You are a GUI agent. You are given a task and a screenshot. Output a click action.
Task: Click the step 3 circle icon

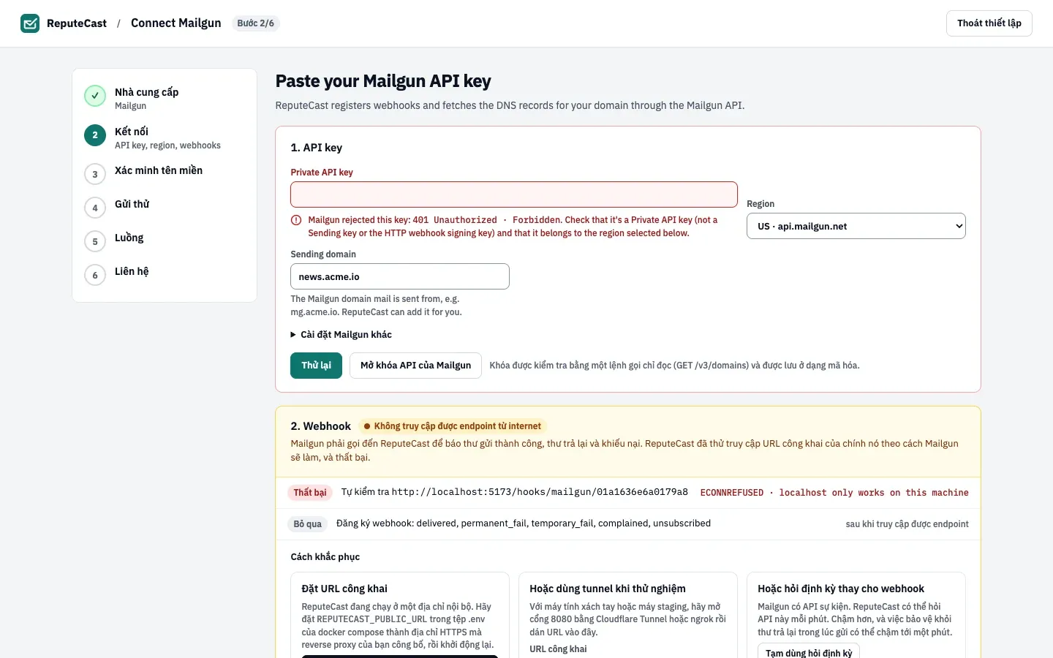point(95,174)
